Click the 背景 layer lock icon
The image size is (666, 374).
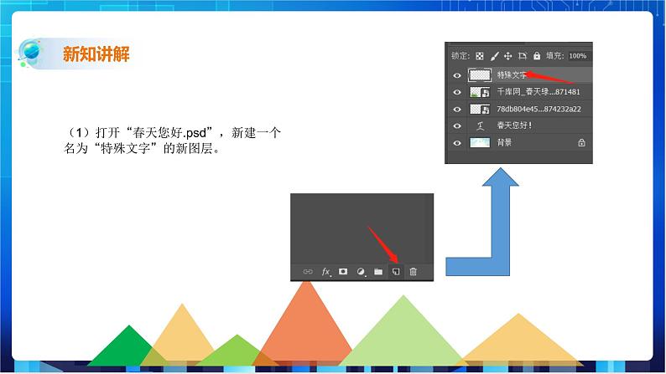click(x=581, y=143)
